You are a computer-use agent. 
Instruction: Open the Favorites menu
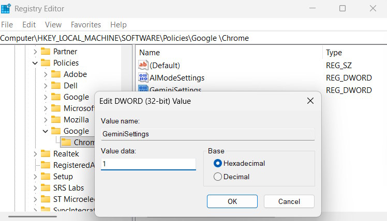point(86,25)
